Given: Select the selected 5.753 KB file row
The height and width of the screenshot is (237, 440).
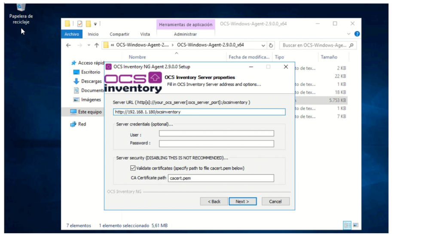Looking at the screenshot, I should tap(321, 100).
